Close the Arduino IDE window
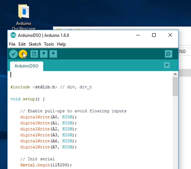This screenshot has height=169, width=191. 170,35
